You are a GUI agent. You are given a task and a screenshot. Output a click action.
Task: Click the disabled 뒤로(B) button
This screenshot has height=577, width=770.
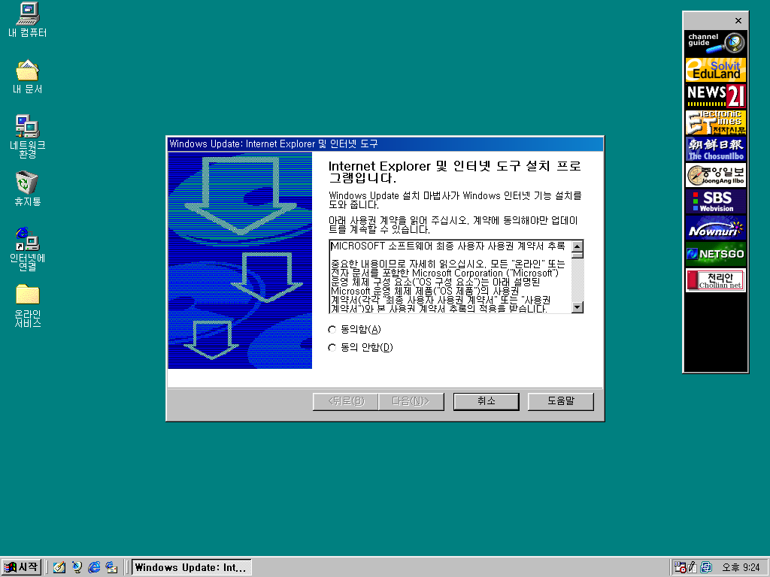346,401
